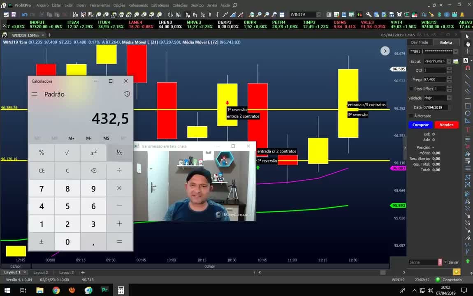Open the calculator hamburger menu

click(x=35, y=94)
